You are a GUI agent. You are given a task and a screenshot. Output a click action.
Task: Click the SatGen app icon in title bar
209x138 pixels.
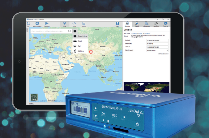[28, 19]
